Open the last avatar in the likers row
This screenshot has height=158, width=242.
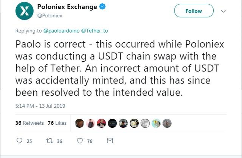(167, 123)
